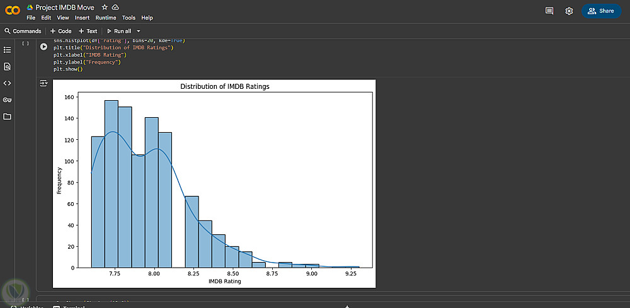The height and width of the screenshot is (308, 630).
Task: Click the Run all button
Action: [118, 31]
